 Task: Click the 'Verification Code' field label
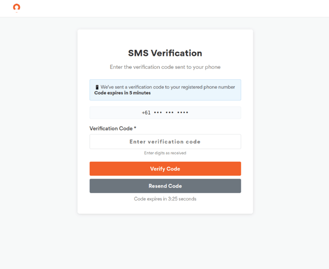[x=111, y=128]
